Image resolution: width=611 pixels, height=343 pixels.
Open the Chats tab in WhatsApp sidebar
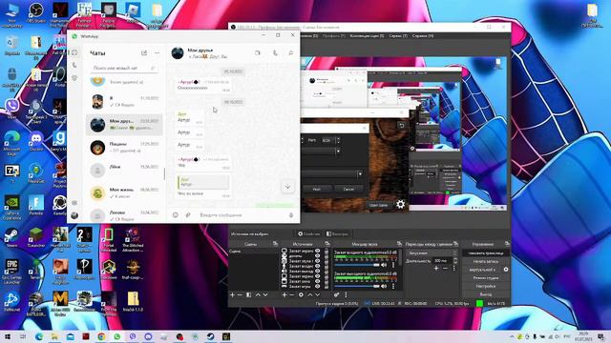pyautogui.click(x=74, y=52)
